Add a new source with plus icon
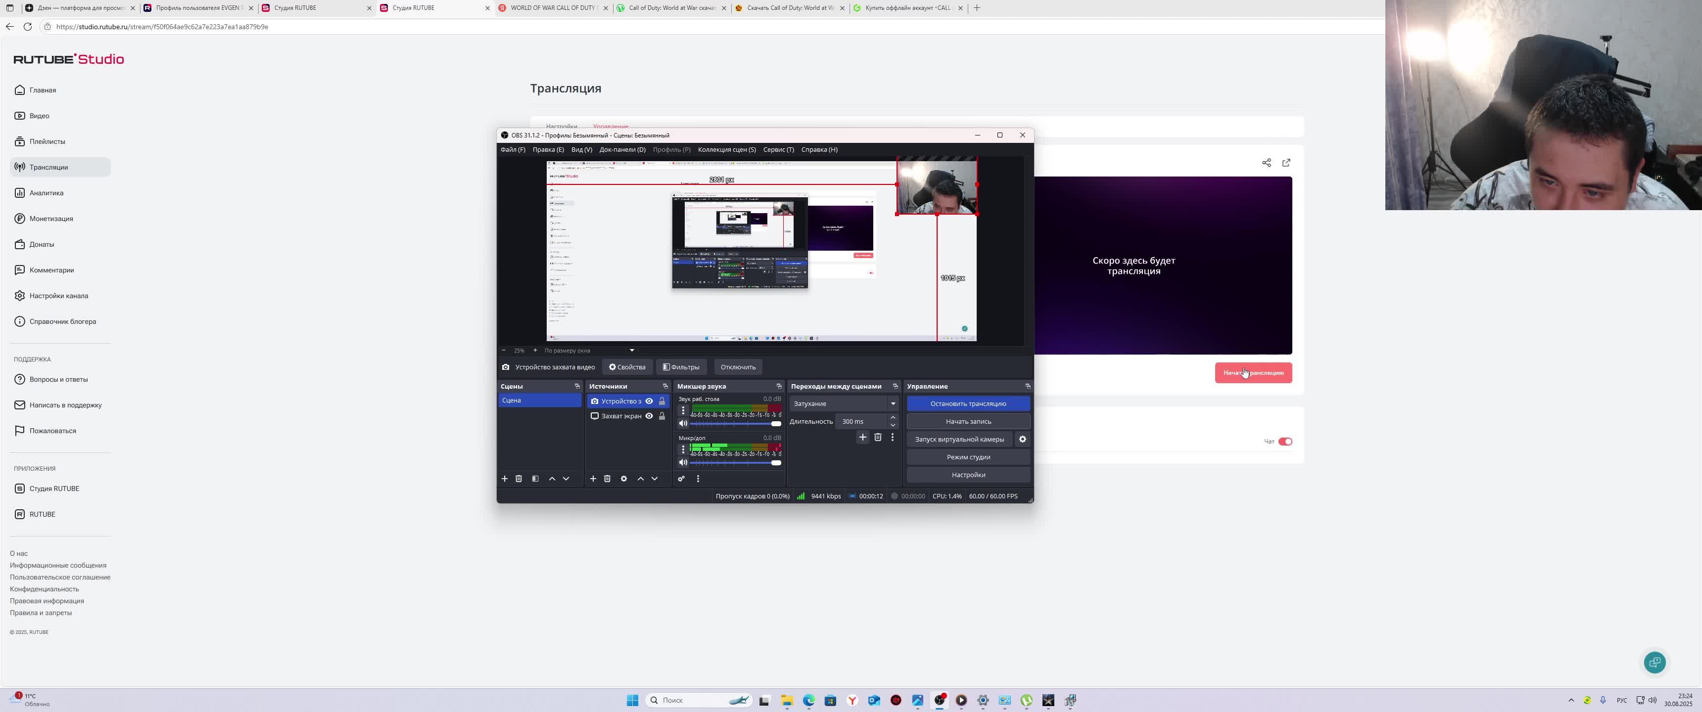Screen dimensions: 1702x712 point(593,479)
